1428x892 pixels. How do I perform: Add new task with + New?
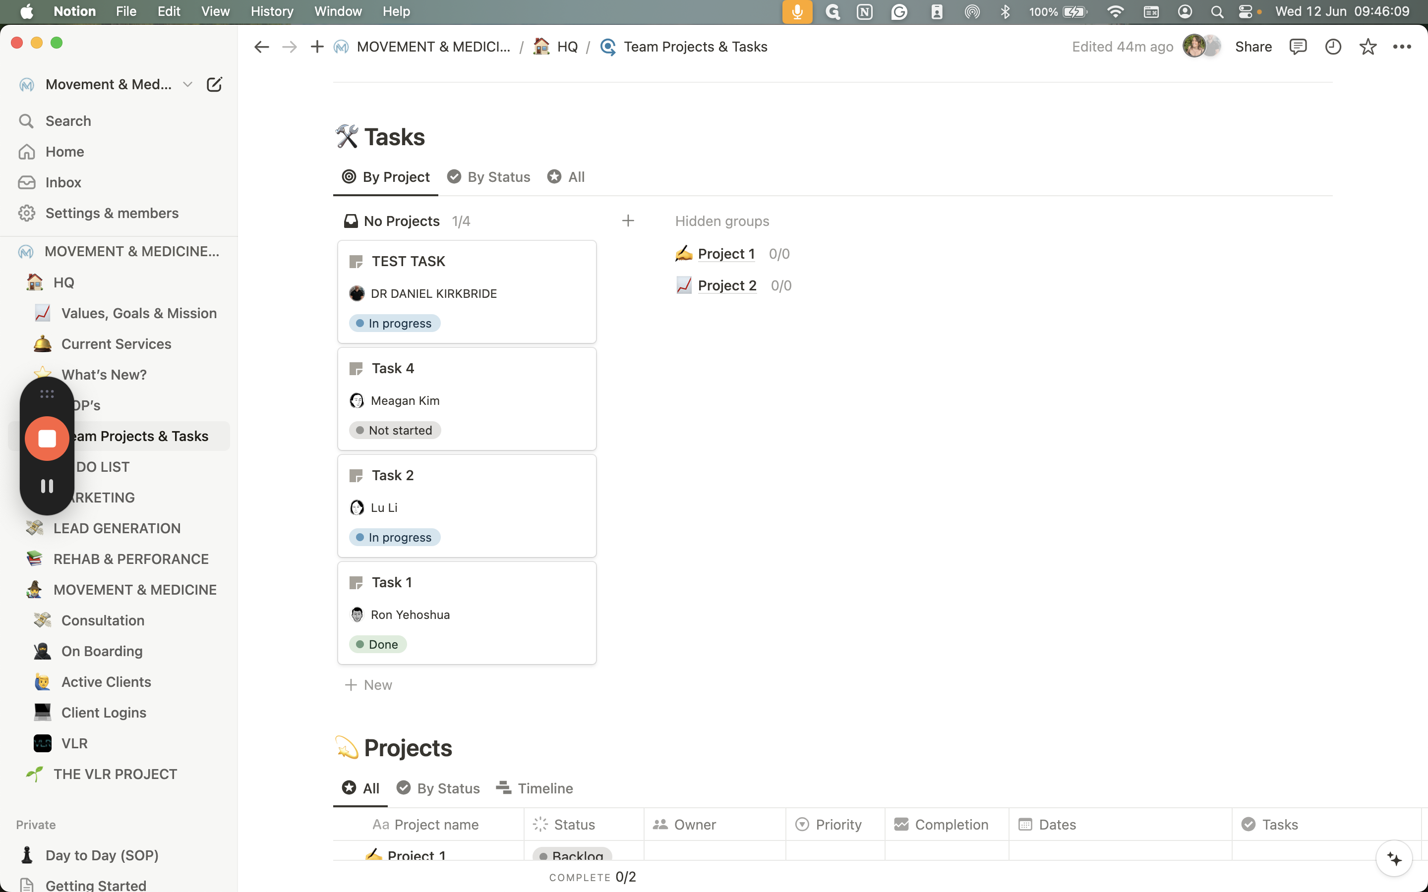[x=369, y=685]
